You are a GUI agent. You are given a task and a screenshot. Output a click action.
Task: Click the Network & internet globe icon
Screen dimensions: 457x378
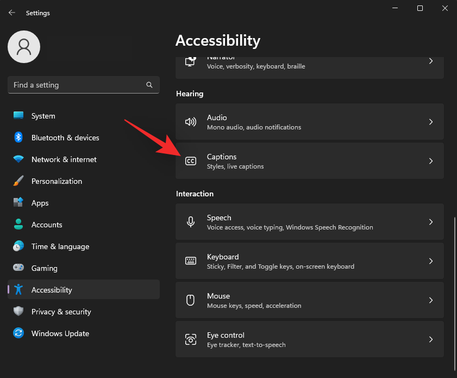[18, 159]
